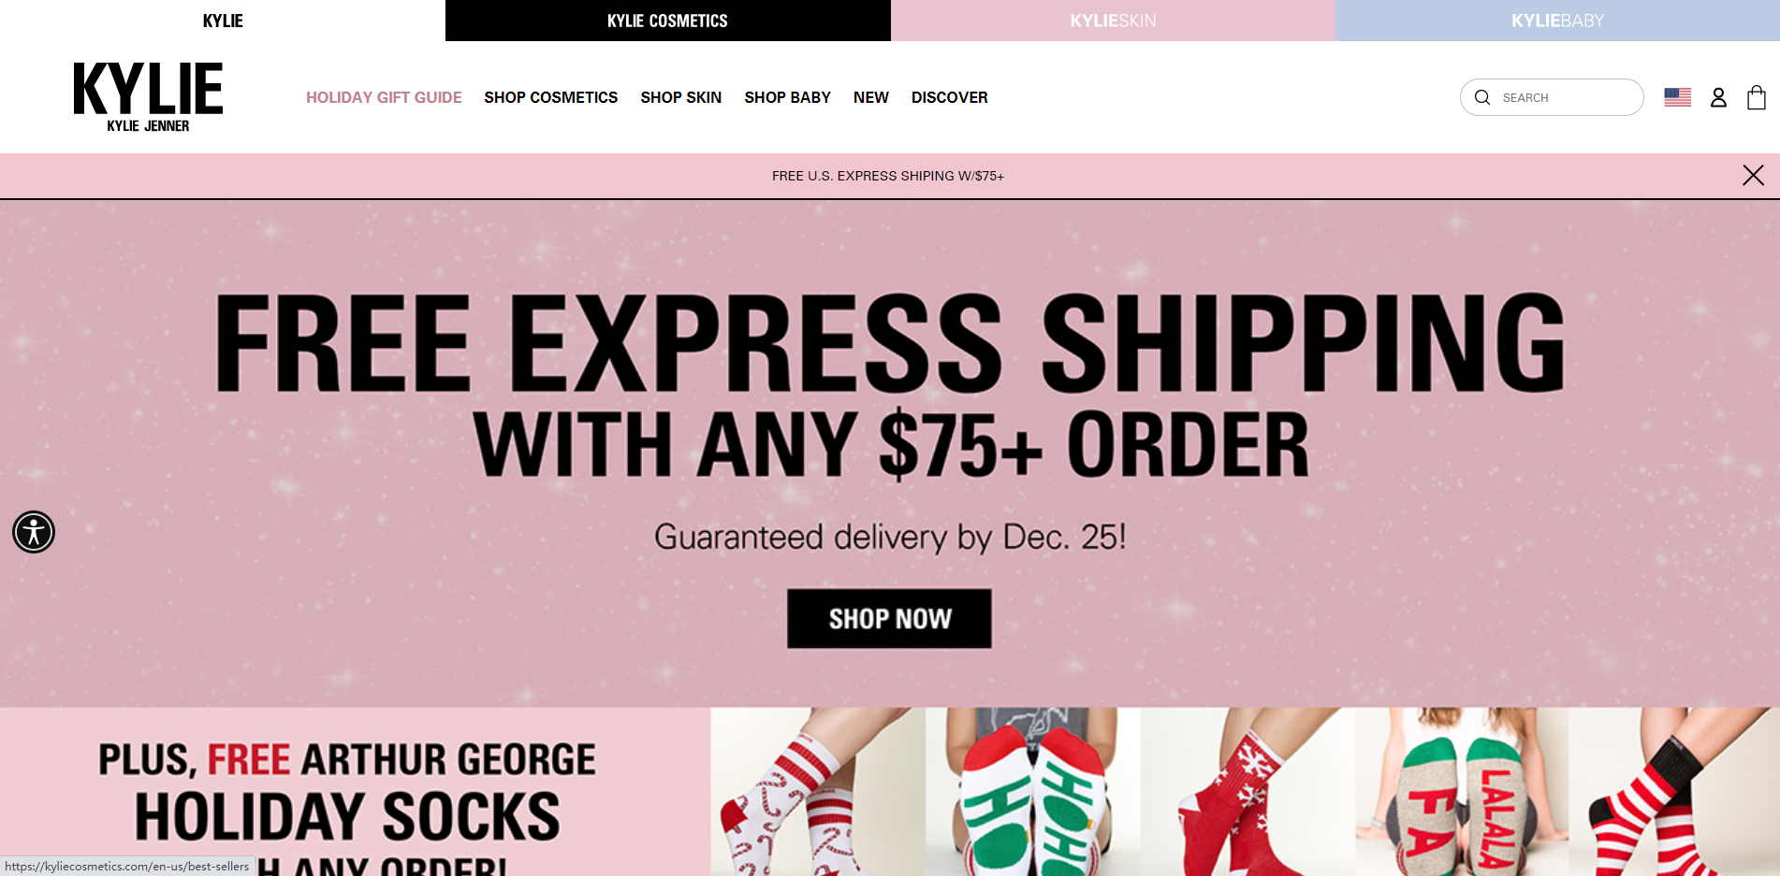
Task: Switch to the Kylie Skin tab
Action: [x=1113, y=21]
